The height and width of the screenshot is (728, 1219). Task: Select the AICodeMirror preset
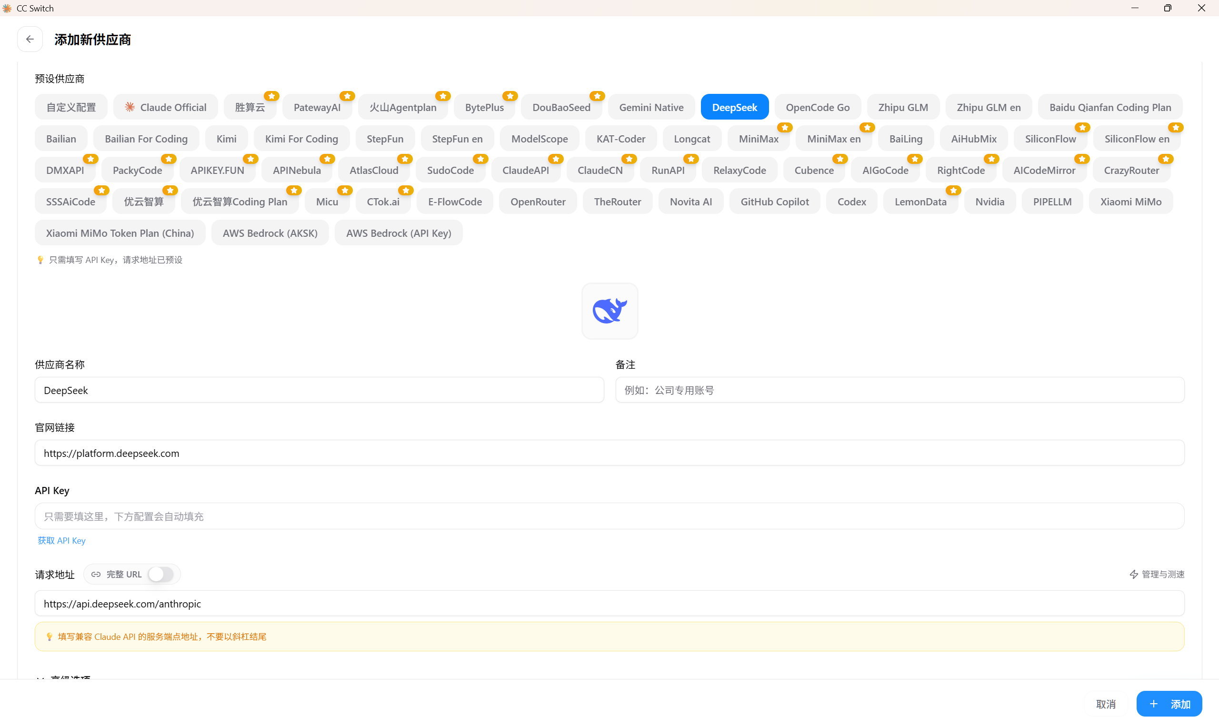point(1045,170)
